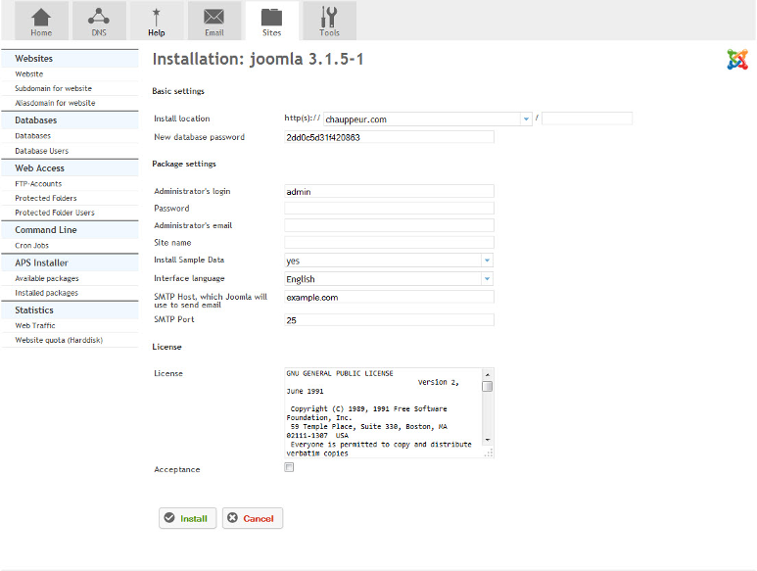Open the Sites folder tab
757x571 pixels.
click(272, 21)
